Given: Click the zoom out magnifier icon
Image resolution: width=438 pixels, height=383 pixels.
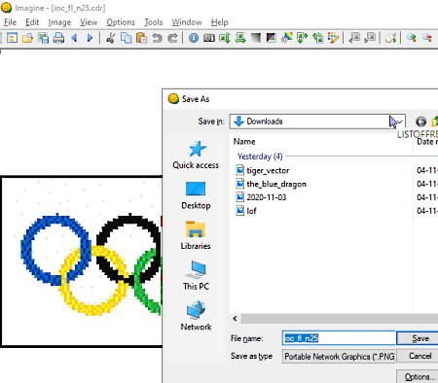Looking at the screenshot, I should pos(427,38).
